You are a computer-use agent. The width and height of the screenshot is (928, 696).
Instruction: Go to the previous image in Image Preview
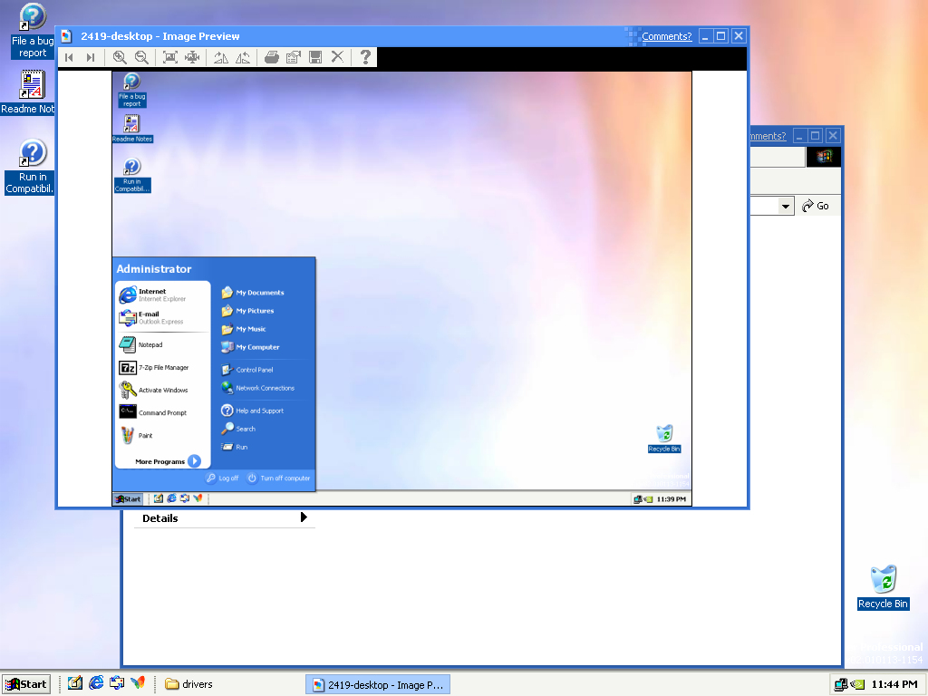69,57
